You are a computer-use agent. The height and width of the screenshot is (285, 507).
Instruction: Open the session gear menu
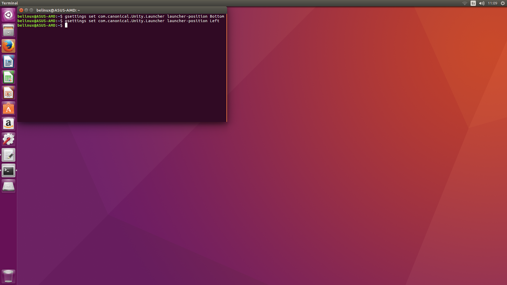click(x=502, y=3)
